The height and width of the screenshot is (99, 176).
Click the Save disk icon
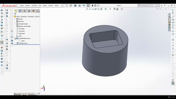point(75,5)
